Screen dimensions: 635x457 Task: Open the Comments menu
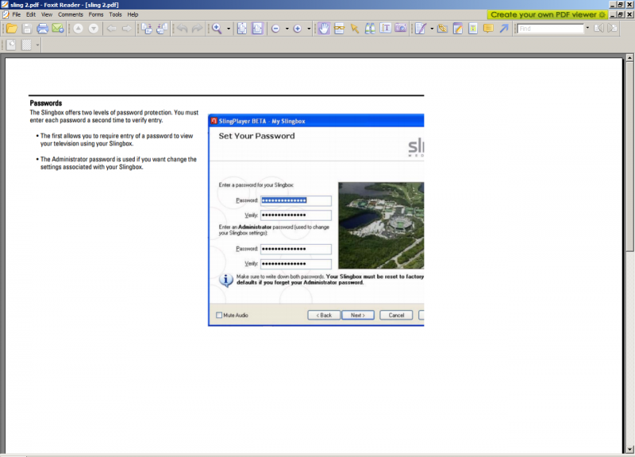(71, 14)
